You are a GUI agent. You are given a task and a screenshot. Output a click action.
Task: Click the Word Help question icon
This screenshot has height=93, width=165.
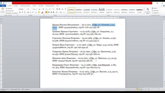point(164,6)
